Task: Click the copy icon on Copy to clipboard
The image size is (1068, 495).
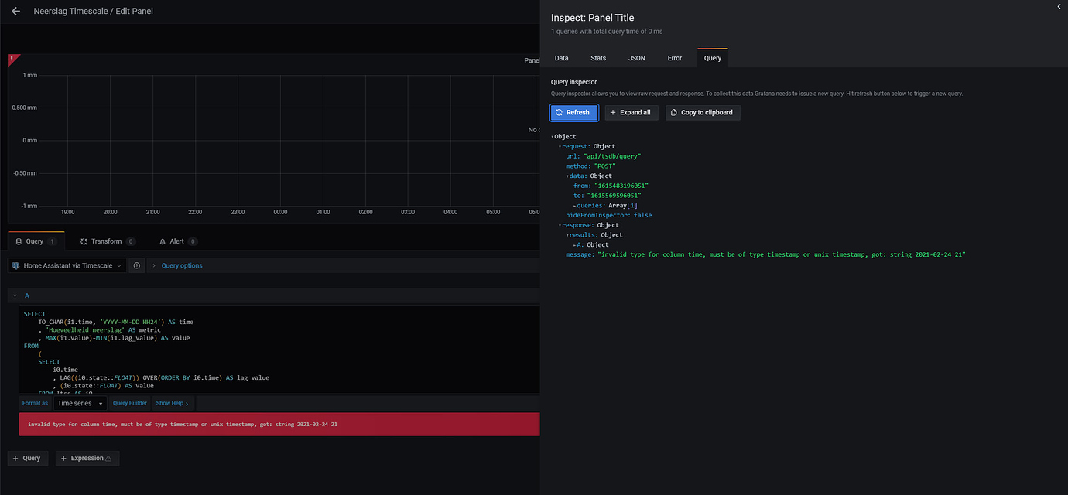Action: (x=674, y=112)
